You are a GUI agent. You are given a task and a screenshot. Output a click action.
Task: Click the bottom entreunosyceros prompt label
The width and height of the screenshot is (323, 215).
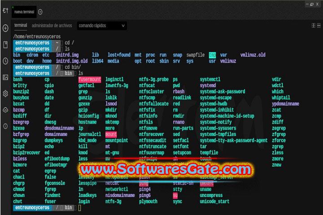pyautogui.click(x=32, y=208)
